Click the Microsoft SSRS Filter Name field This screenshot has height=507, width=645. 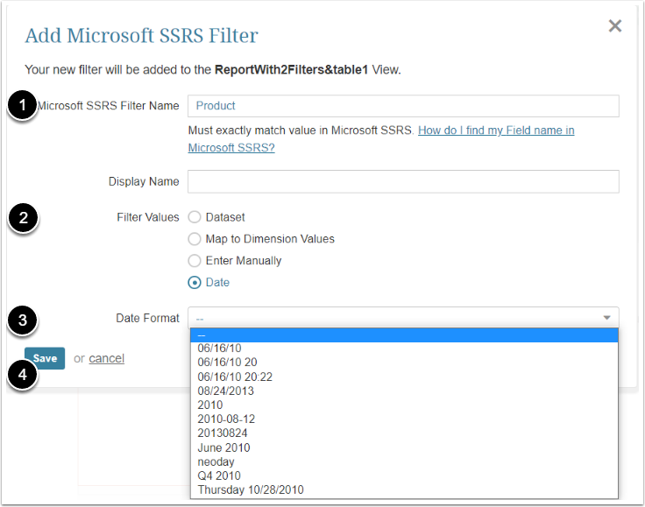[403, 106]
